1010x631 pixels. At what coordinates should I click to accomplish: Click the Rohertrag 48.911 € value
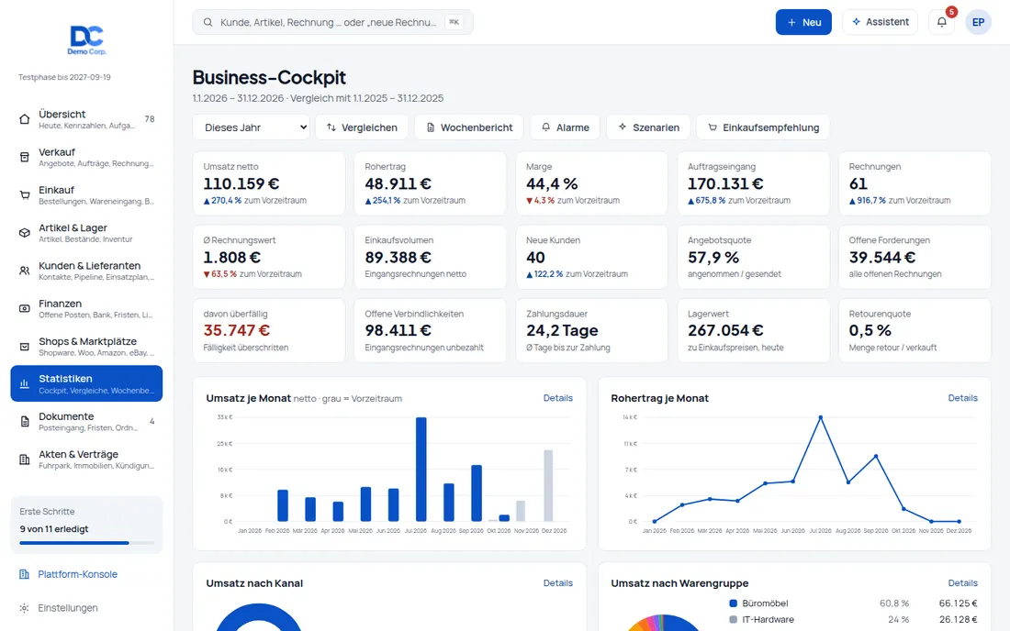(x=398, y=184)
